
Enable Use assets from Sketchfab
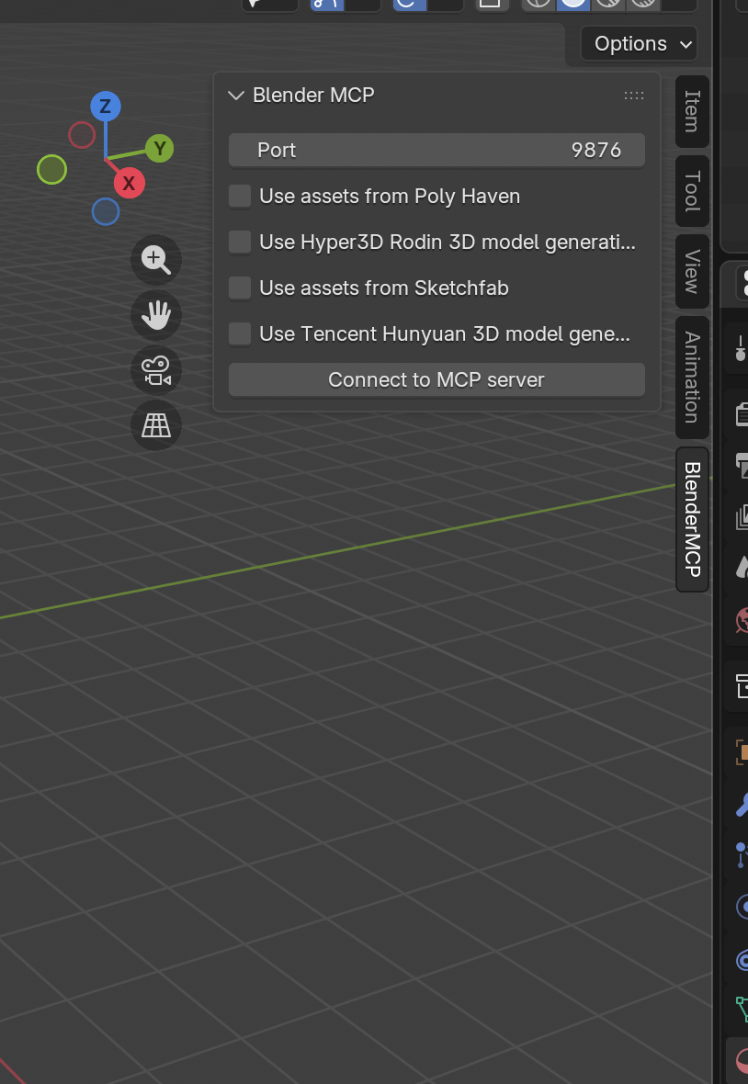pyautogui.click(x=240, y=288)
